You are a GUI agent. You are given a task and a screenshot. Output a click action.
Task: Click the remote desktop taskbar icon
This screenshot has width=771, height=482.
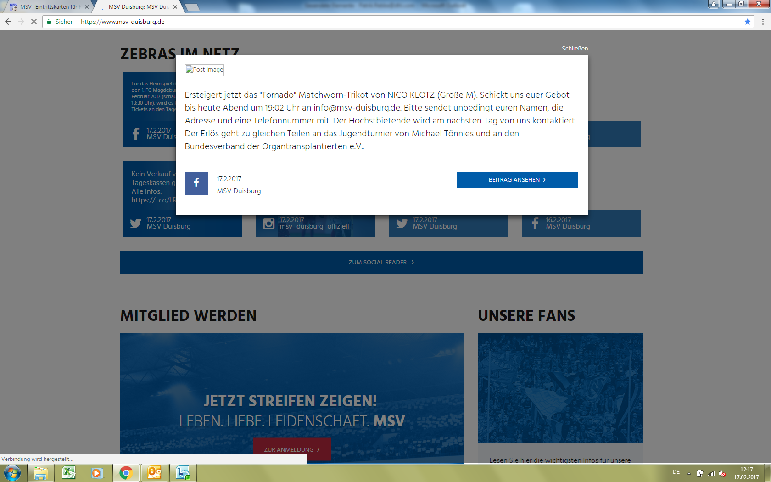click(x=183, y=473)
